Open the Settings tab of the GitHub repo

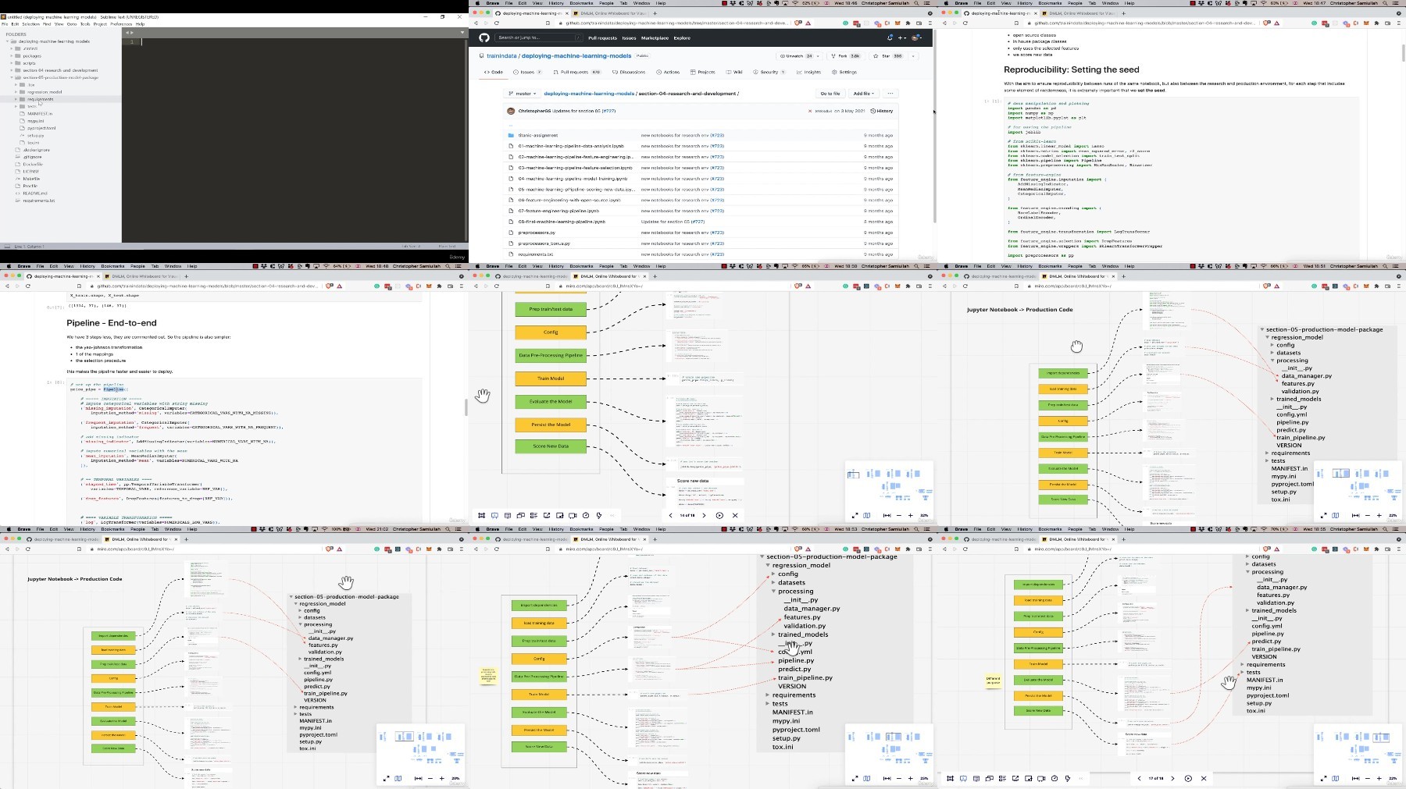pyautogui.click(x=844, y=72)
